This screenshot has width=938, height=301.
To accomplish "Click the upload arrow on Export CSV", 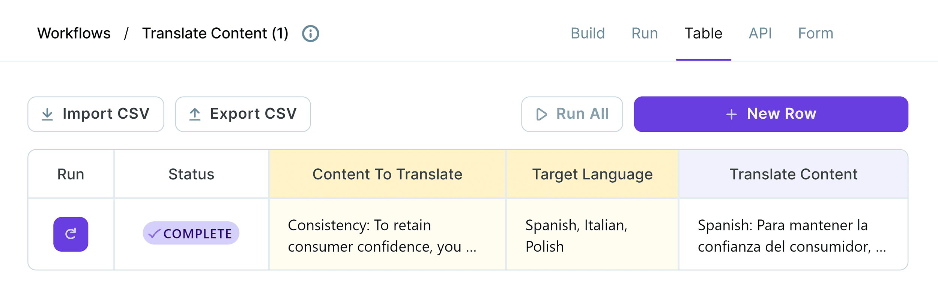I will 194,114.
